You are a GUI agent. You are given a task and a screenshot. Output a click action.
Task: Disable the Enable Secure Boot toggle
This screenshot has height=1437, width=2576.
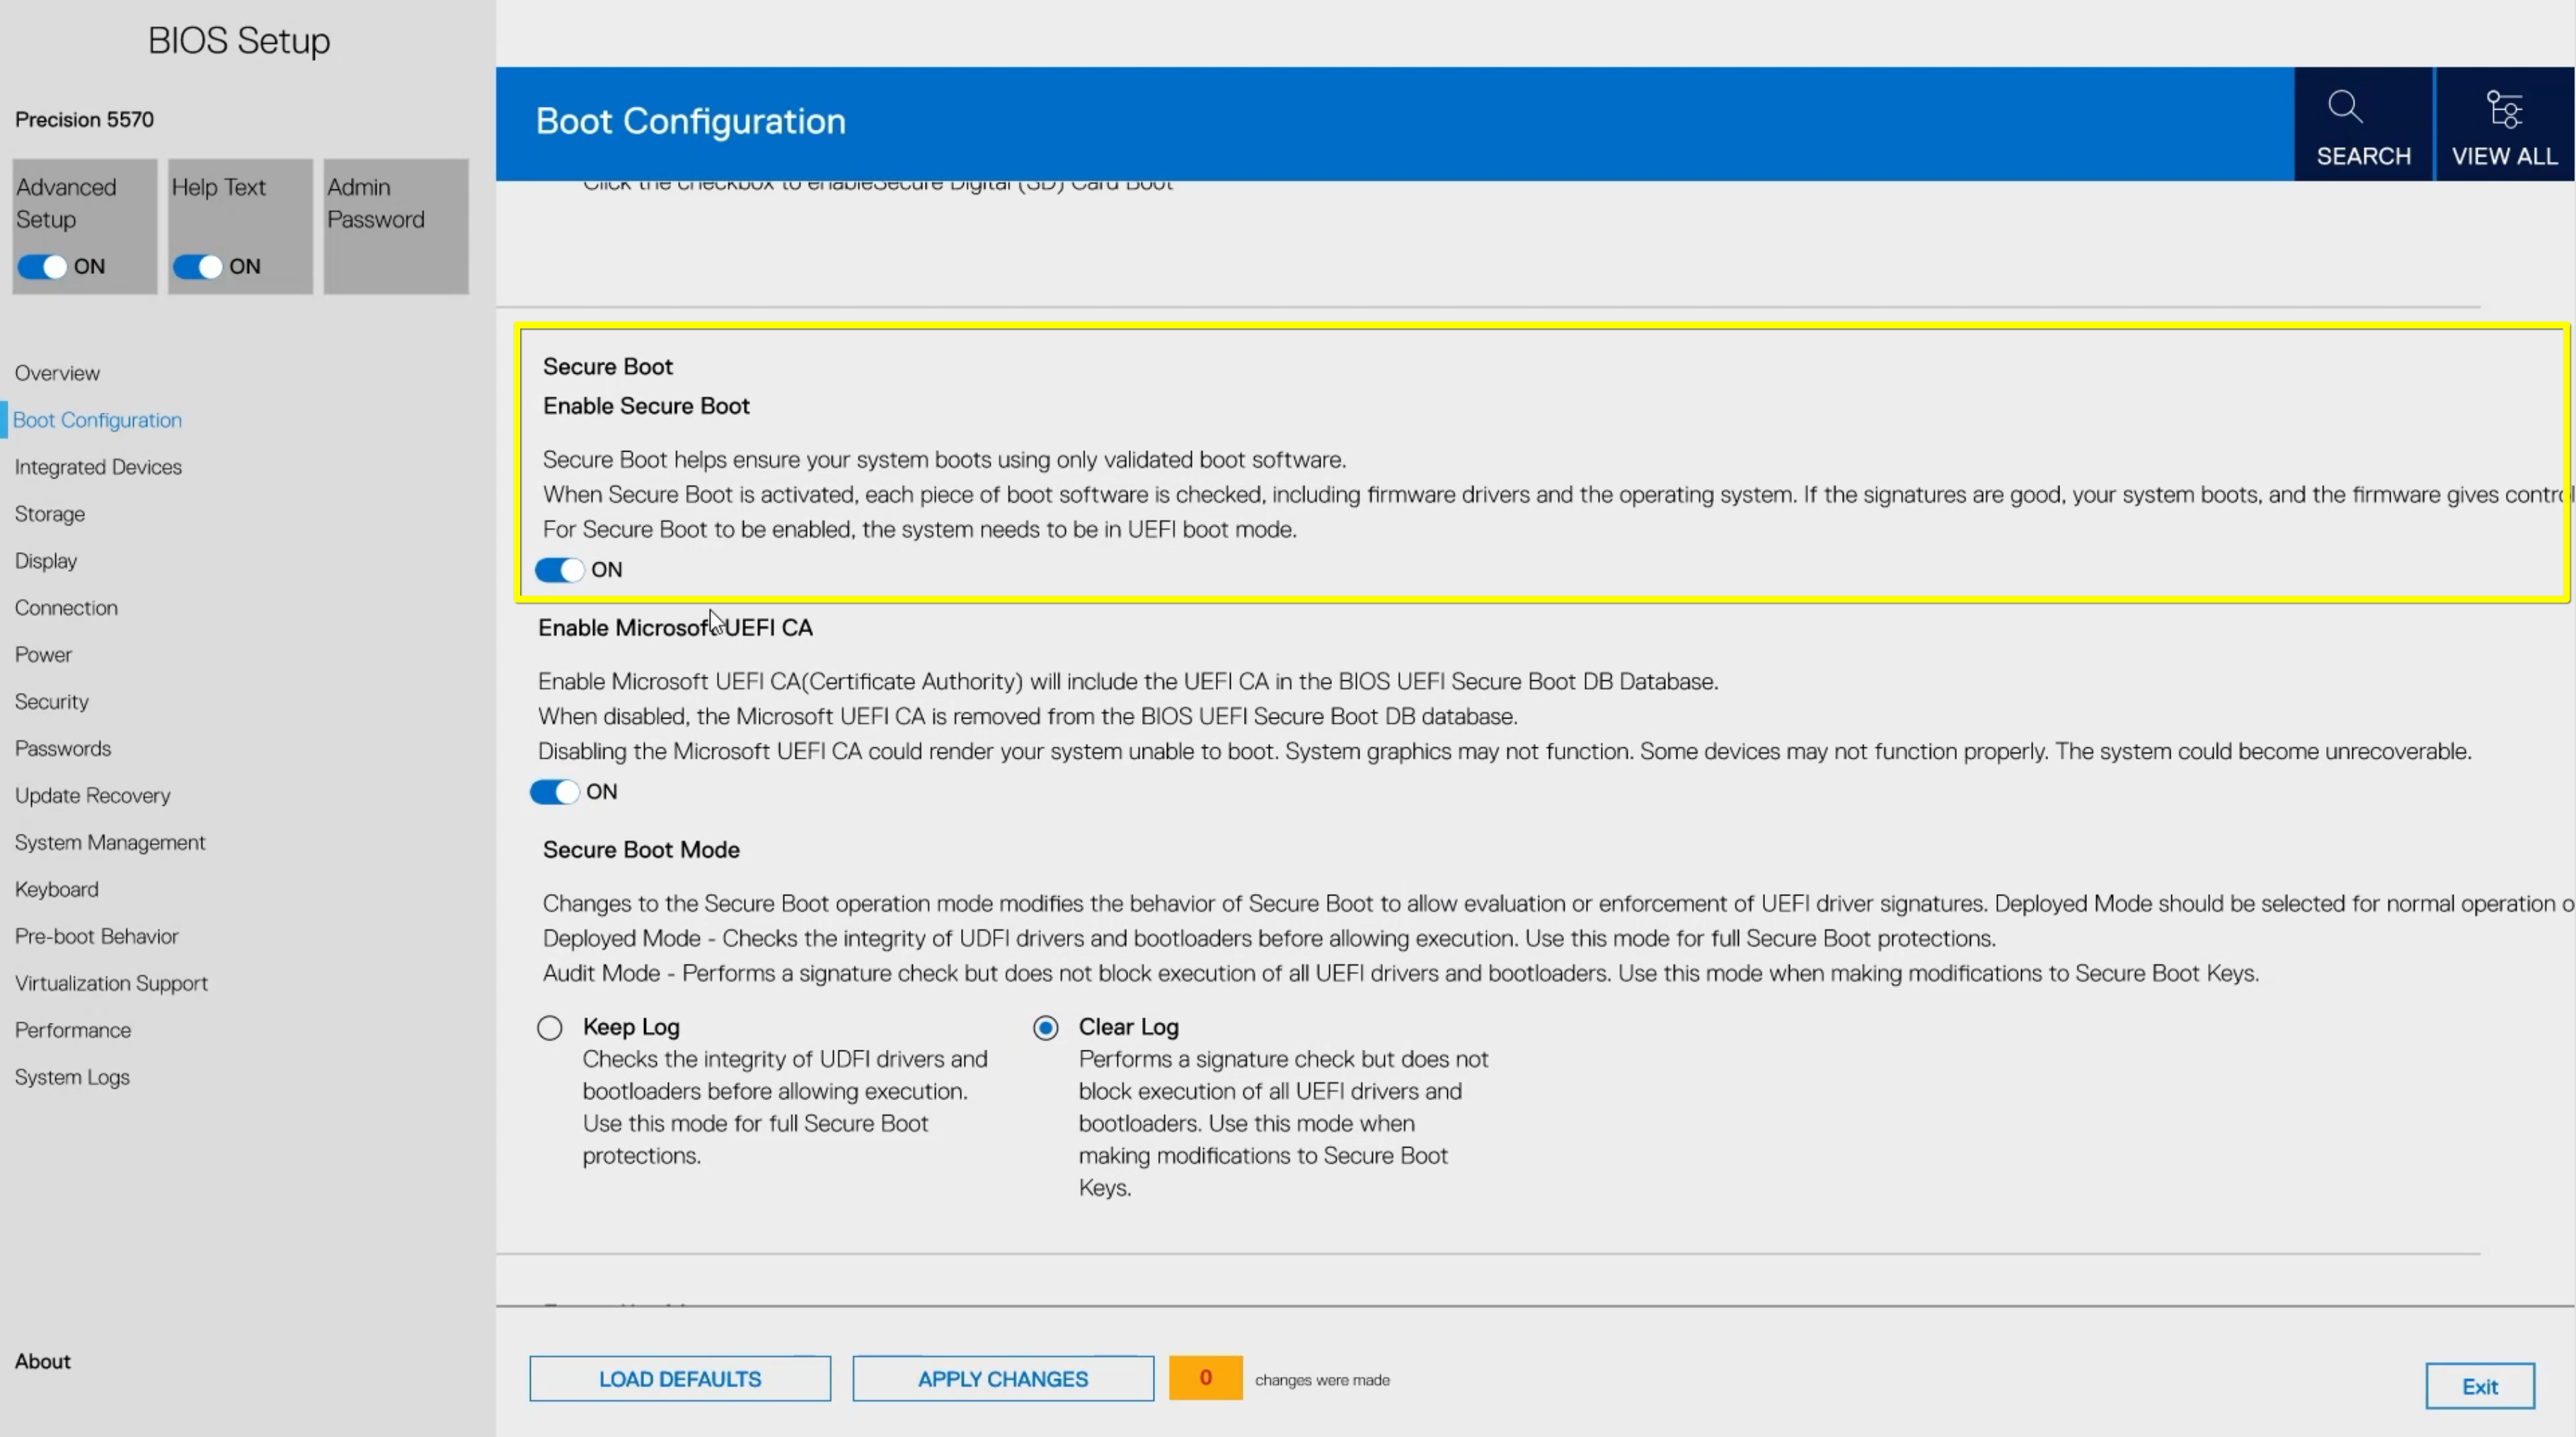point(559,570)
